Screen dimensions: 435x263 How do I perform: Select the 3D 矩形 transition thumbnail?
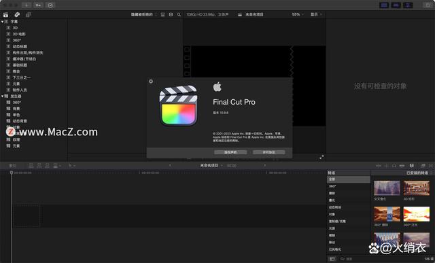pyautogui.click(x=417, y=188)
